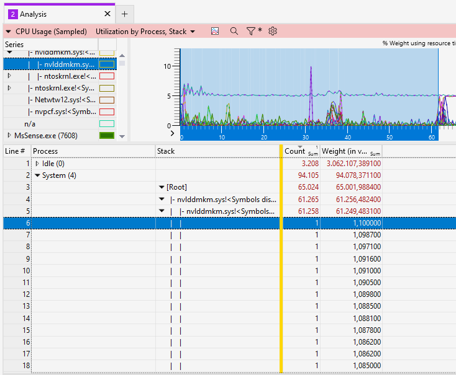Click the 10 mark on timeline ruler
This screenshot has height=375, width=456.
(x=222, y=137)
